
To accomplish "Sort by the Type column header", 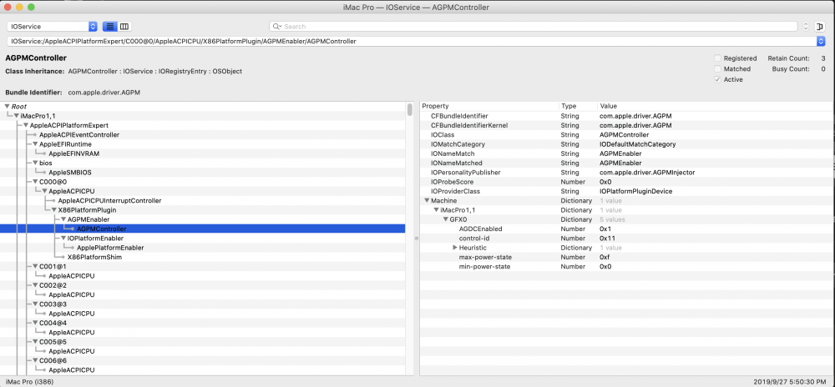I will (x=578, y=106).
